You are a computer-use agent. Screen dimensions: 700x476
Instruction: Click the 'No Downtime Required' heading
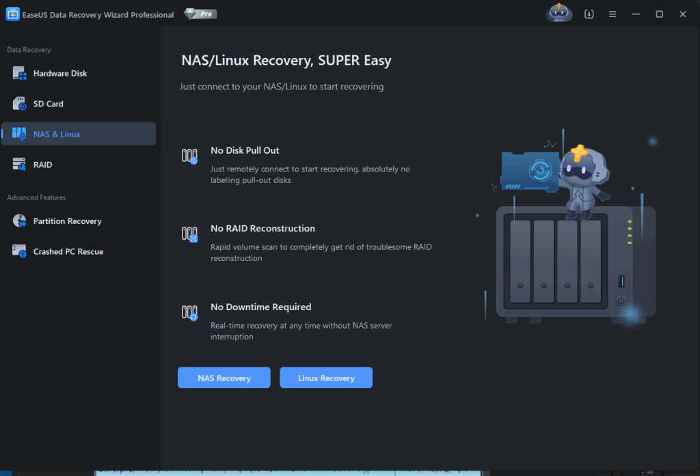pyautogui.click(x=261, y=307)
